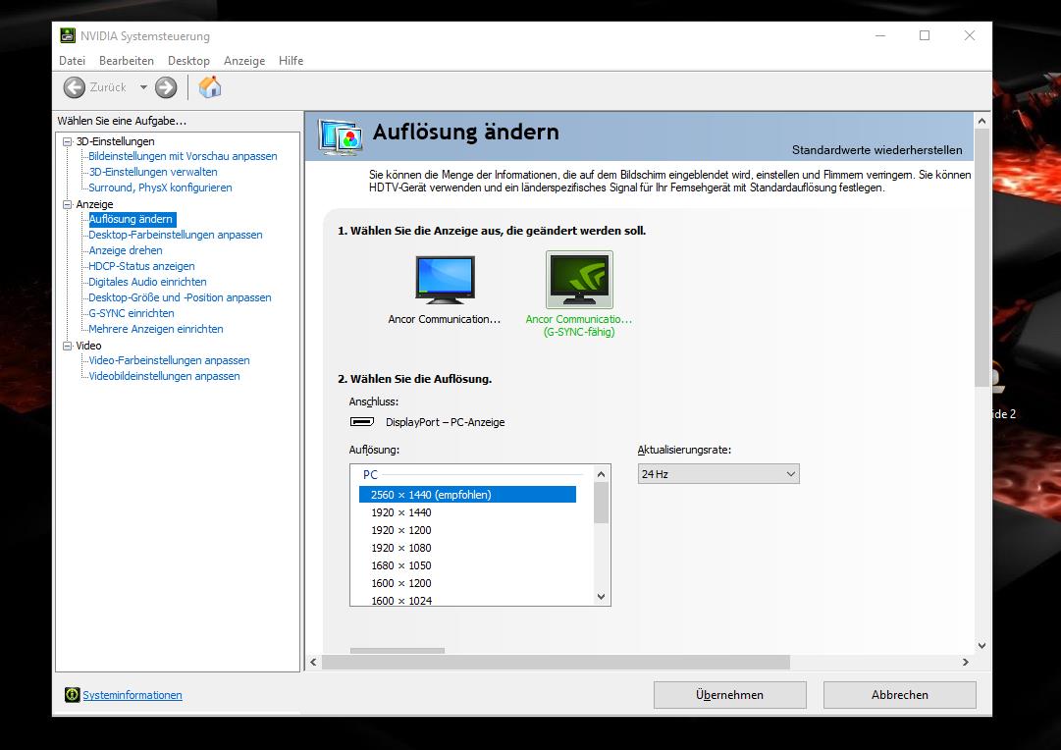This screenshot has width=1061, height=750.
Task: Select the first Ancor Communication blue monitor
Action: click(x=445, y=279)
